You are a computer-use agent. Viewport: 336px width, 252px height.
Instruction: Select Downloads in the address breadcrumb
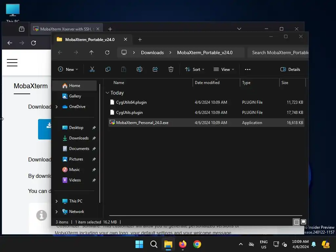coord(152,53)
